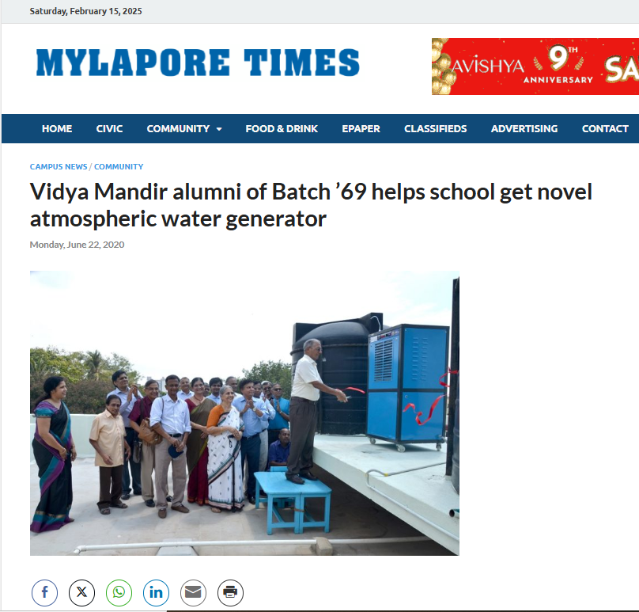Open the Epaper menu item

pos(361,128)
